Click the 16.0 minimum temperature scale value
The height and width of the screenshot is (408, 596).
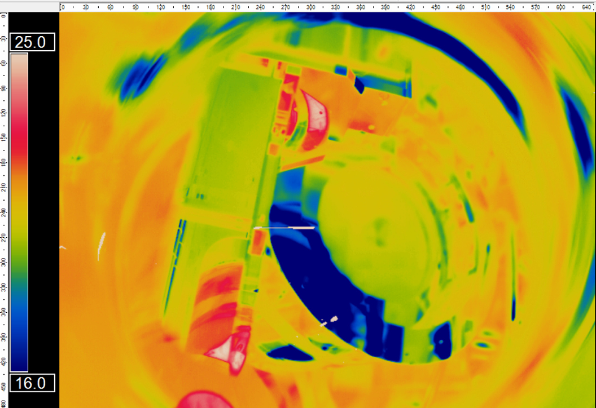pos(32,383)
